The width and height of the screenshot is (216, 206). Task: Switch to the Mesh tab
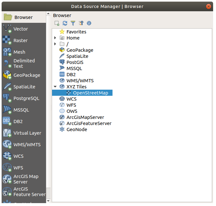[x=19, y=52]
